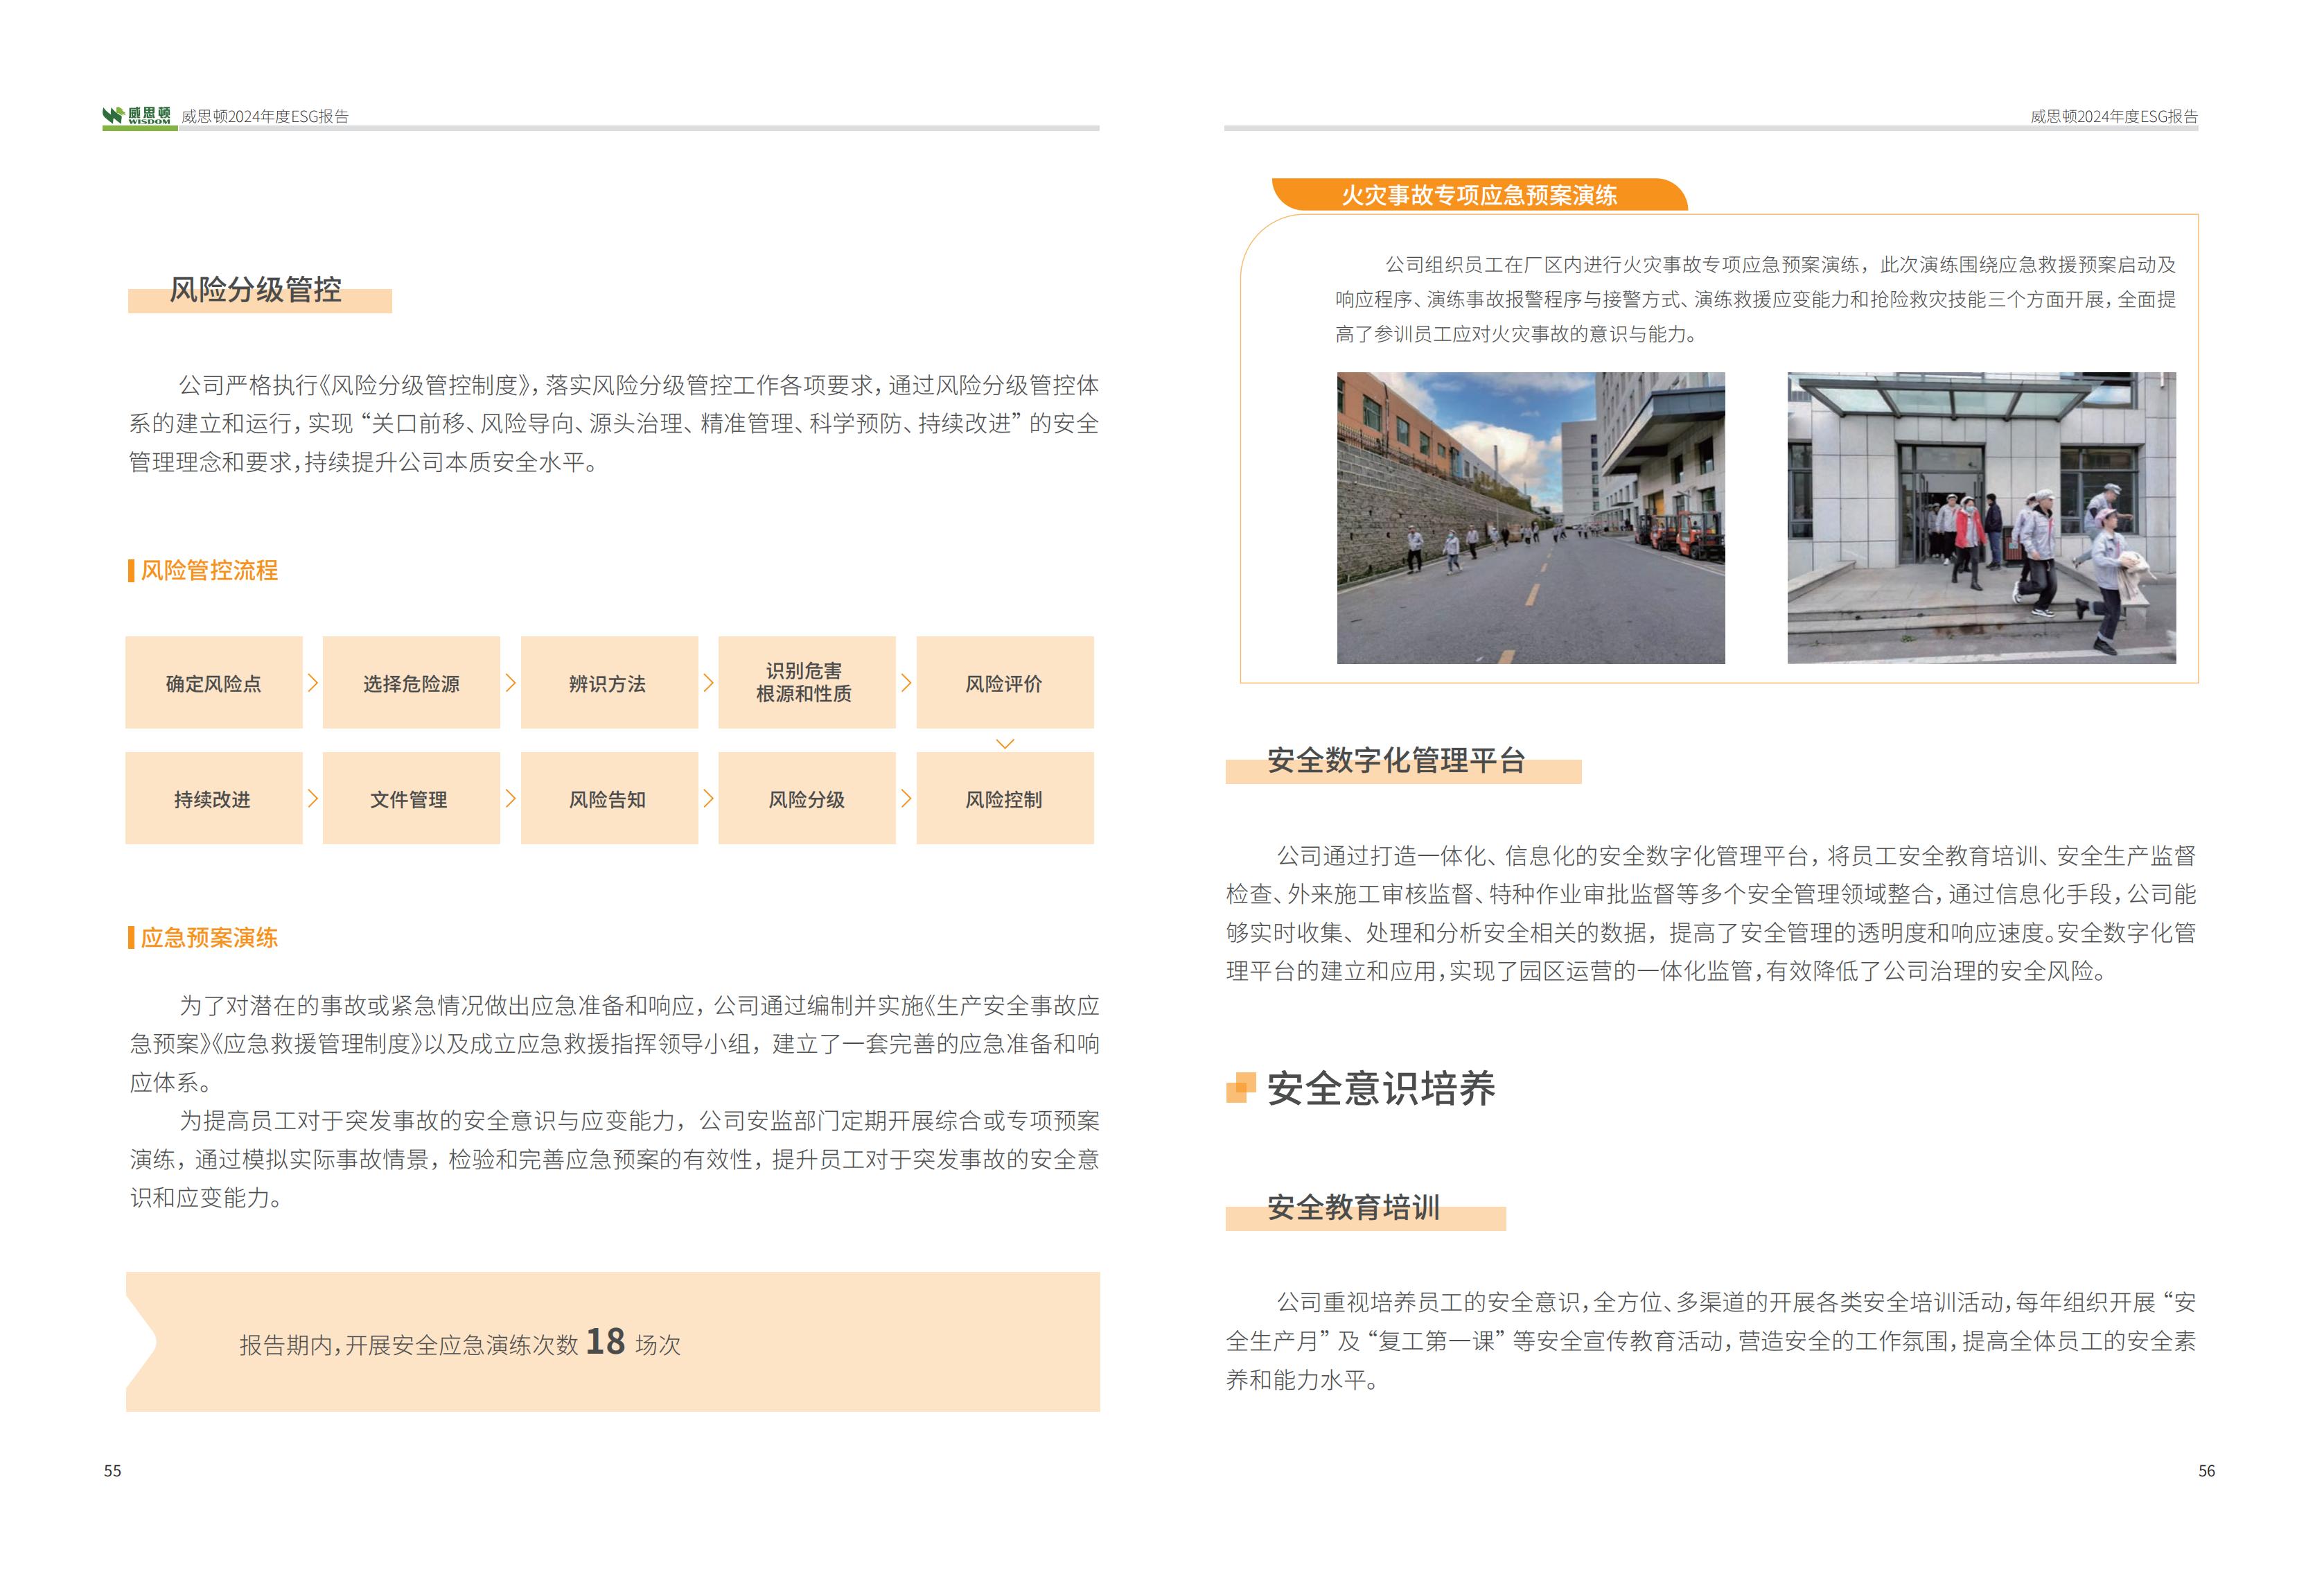Click the 风险分级管控 section heading
The image size is (2324, 1588).
click(256, 290)
